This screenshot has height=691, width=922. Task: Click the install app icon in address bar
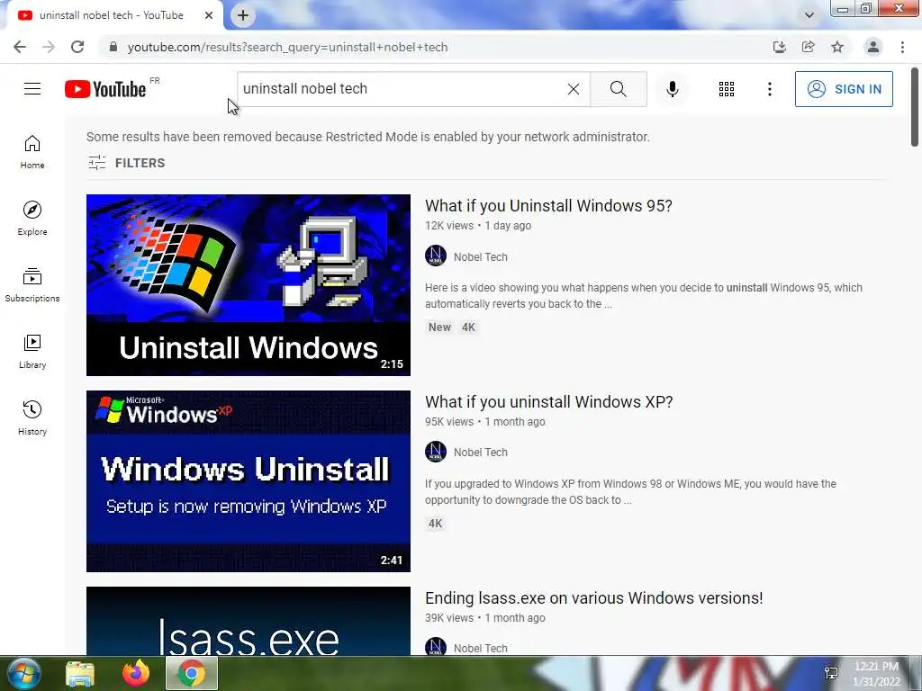[x=779, y=47]
